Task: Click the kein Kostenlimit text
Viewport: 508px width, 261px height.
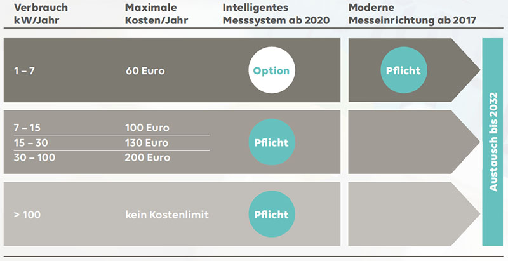Action: pyautogui.click(x=167, y=215)
